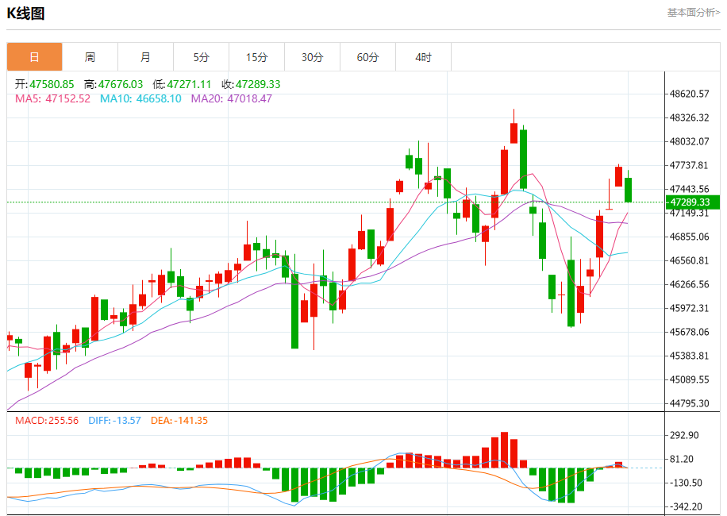Open the 60分 chart tab
727x516 pixels.
click(368, 57)
